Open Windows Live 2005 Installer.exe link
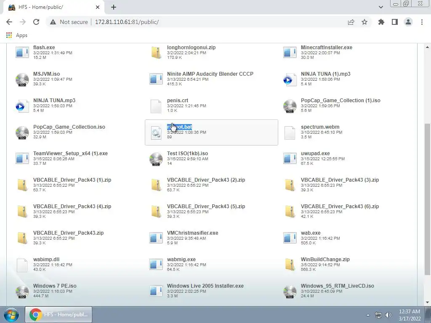The height and width of the screenshot is (323, 431). click(x=205, y=286)
